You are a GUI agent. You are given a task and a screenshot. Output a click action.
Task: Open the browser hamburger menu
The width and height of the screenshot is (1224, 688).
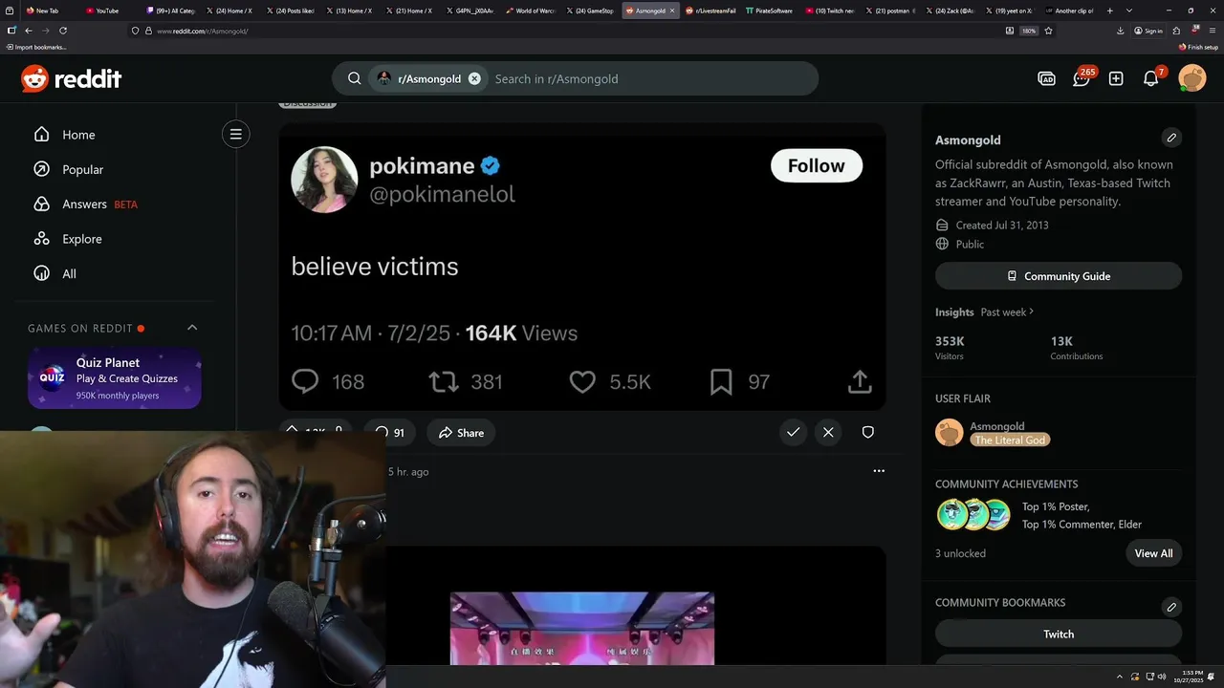[x=1213, y=31]
